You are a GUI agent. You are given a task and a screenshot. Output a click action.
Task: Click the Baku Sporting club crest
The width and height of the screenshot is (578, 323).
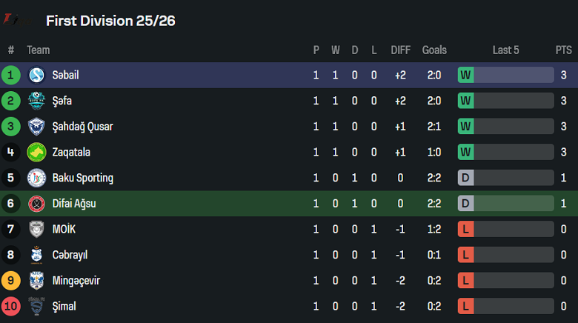click(36, 178)
